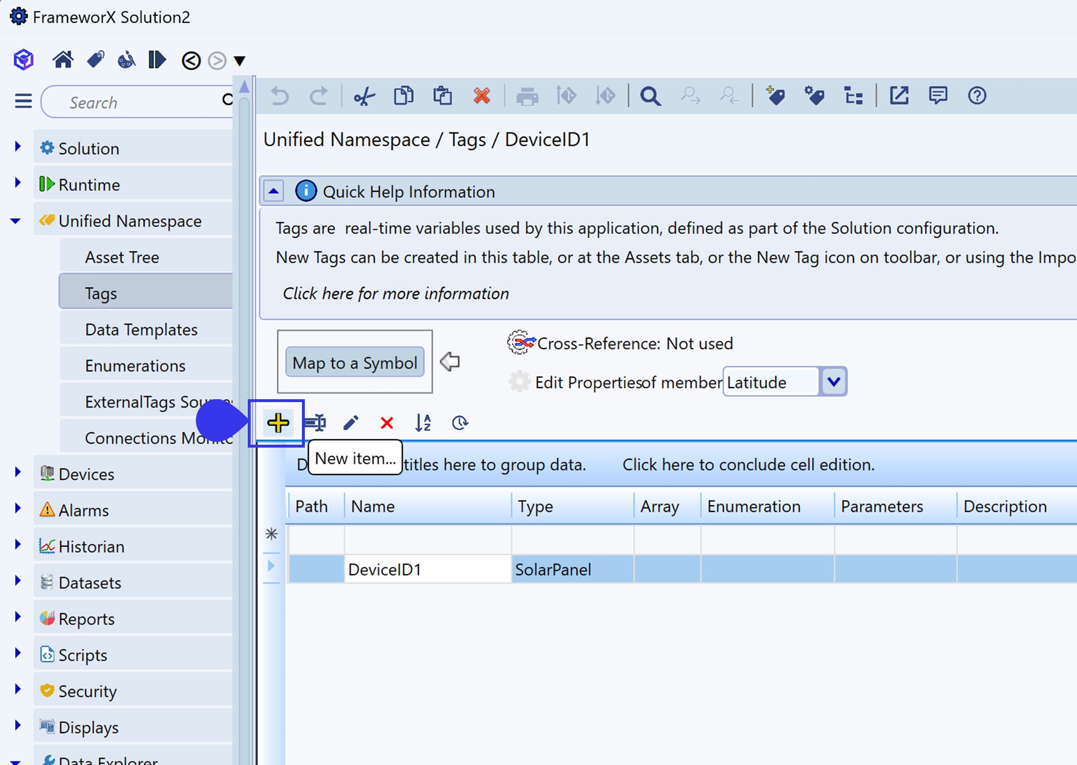The image size is (1077, 765).
Task: Open the tag icon in top bar
Action: pyautogui.click(x=95, y=60)
